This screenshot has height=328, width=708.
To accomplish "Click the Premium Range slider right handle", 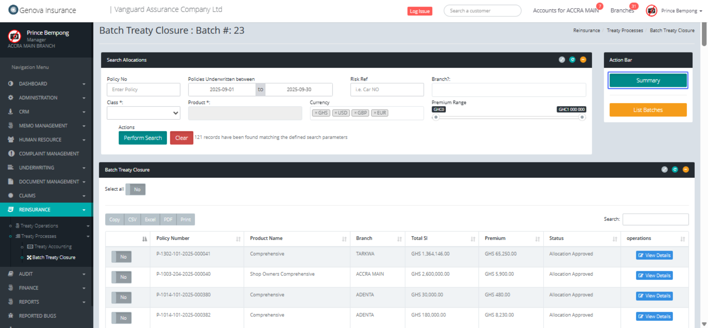I will pos(582,117).
